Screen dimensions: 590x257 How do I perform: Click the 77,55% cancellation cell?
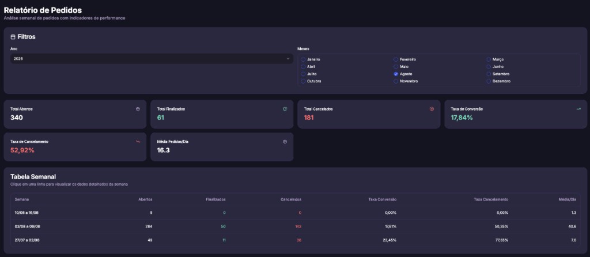(x=501, y=240)
